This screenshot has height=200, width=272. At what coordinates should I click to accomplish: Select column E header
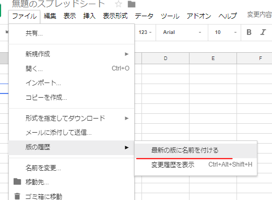[213, 58]
